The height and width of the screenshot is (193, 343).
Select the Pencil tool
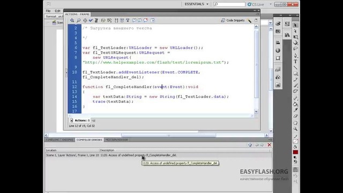point(295,80)
